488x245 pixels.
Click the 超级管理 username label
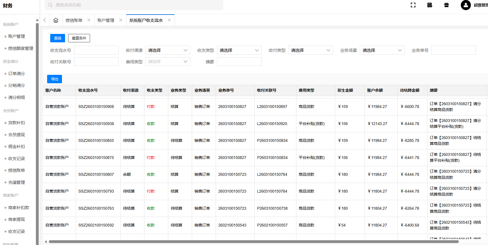coord(481,5)
